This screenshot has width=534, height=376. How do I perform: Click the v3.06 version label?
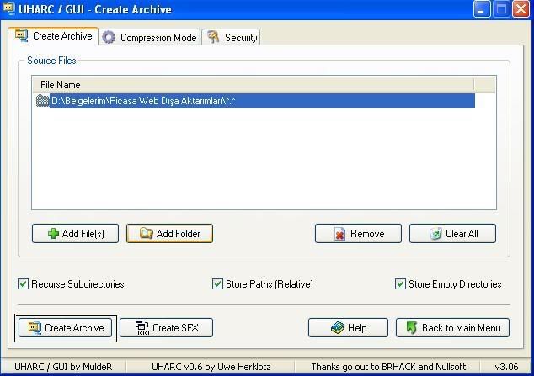[506, 367]
